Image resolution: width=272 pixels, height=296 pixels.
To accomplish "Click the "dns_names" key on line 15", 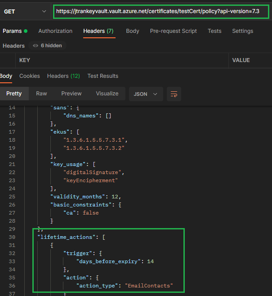I will 81,116.
